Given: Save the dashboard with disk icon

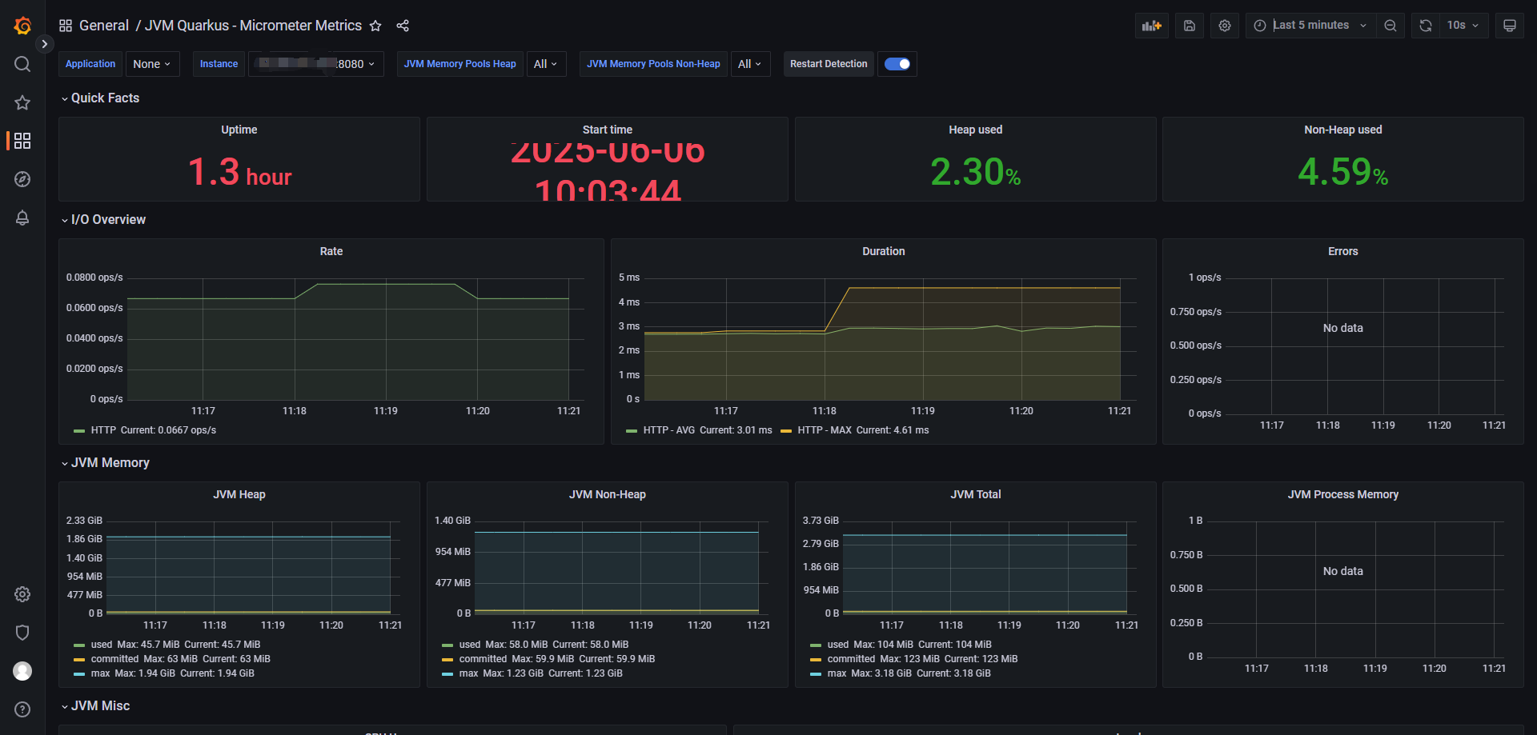Looking at the screenshot, I should coord(1190,26).
